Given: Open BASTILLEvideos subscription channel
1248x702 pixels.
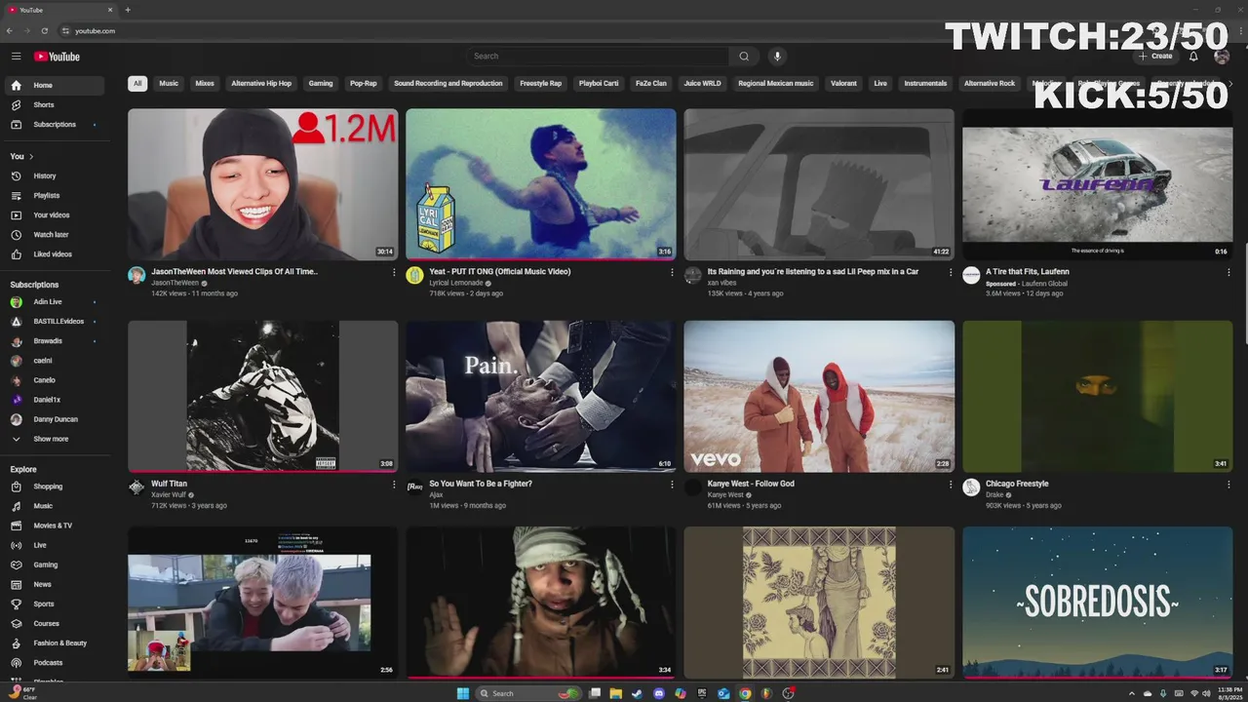Looking at the screenshot, I should tap(54, 321).
